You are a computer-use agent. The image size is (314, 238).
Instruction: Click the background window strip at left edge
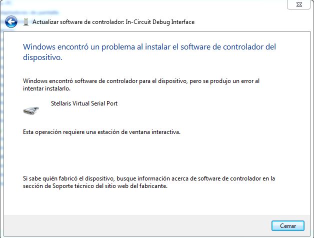tap(1, 125)
